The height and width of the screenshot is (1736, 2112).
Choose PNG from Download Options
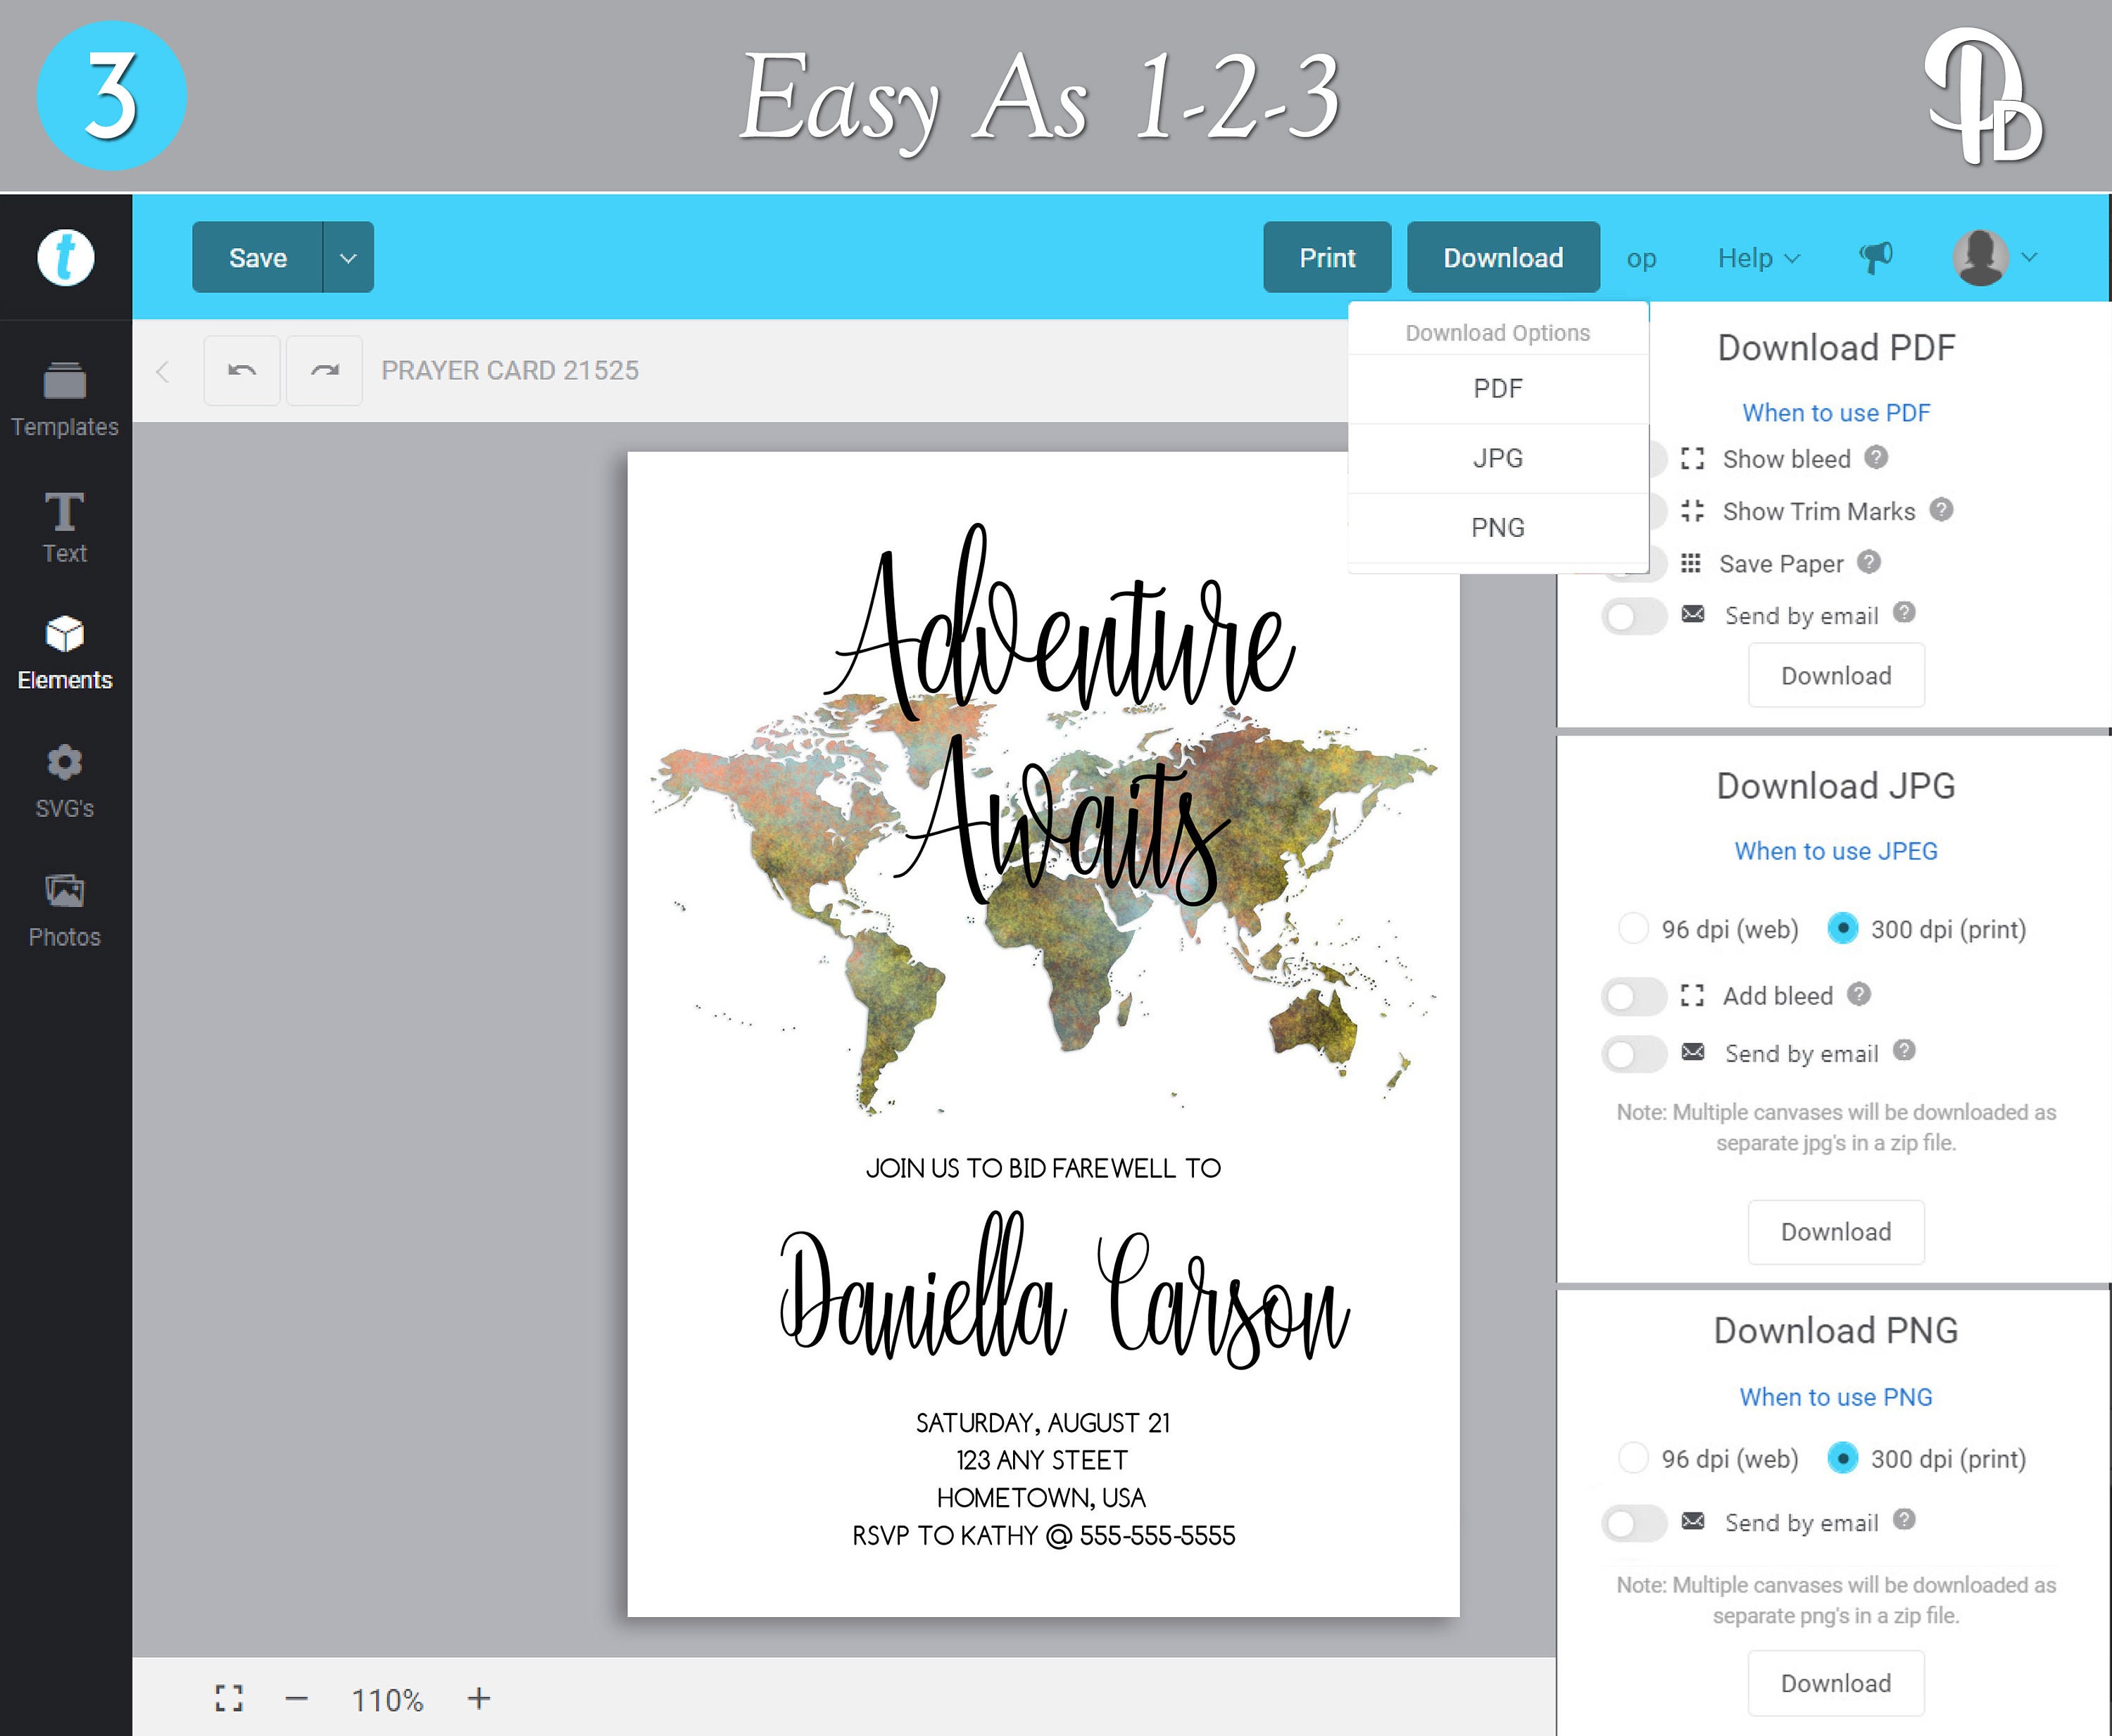[1497, 528]
